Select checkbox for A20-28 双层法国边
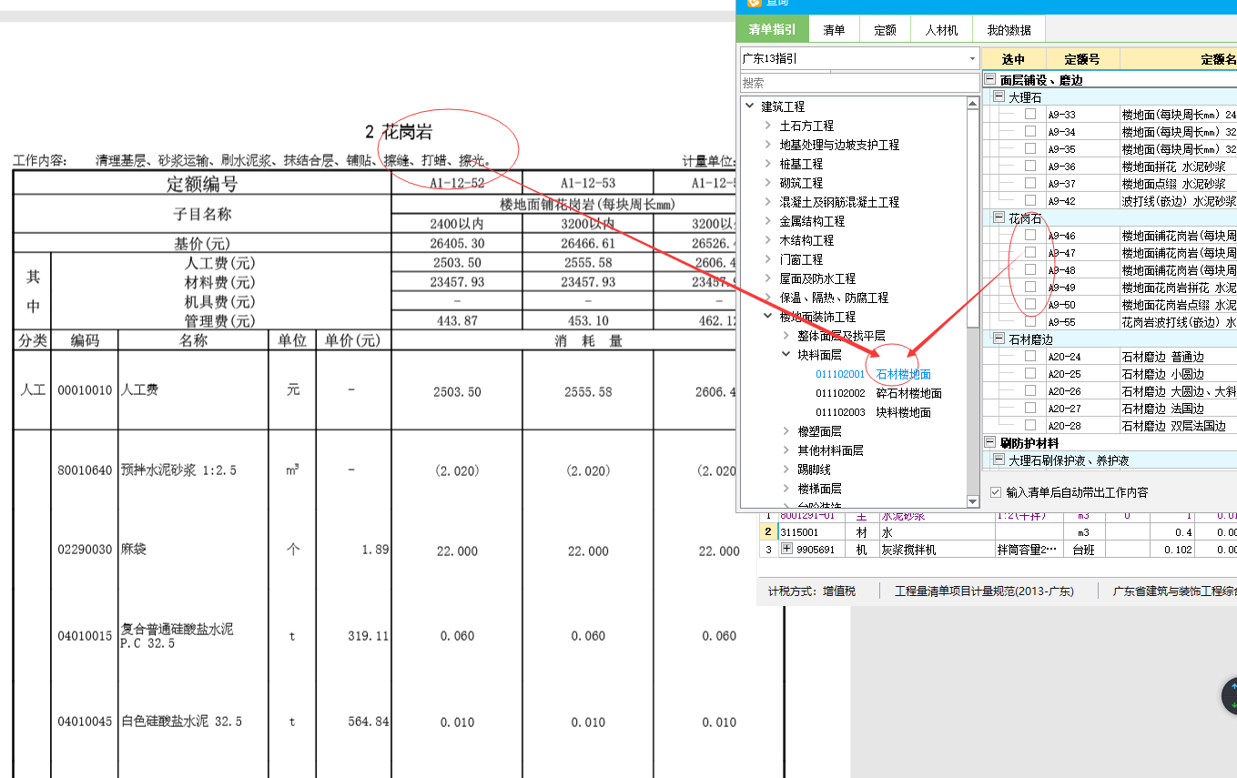Viewport: 1237px width, 778px height. pyautogui.click(x=1029, y=426)
